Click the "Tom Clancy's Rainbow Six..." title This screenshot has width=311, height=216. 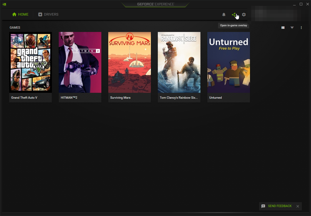(179, 98)
